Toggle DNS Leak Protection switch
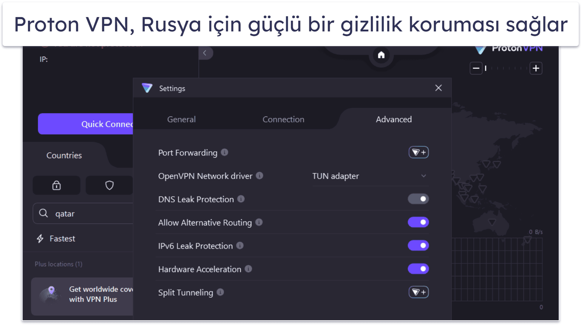This screenshot has height=325, width=581. coord(418,199)
